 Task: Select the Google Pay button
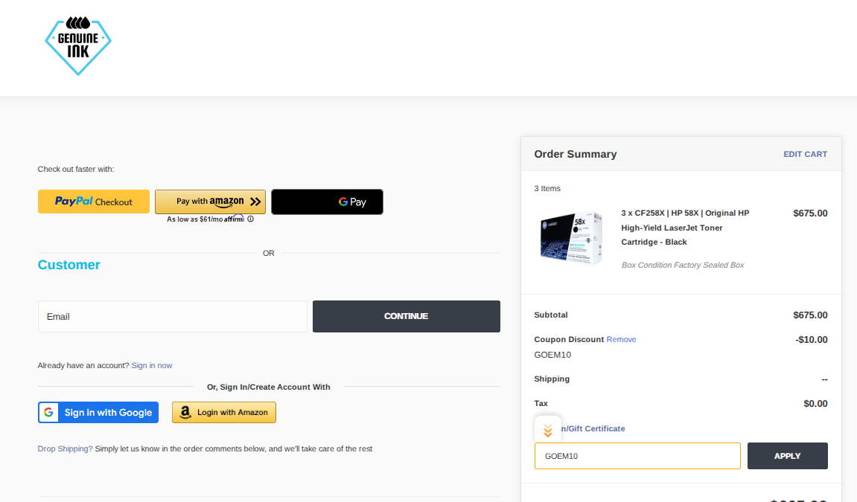327,202
